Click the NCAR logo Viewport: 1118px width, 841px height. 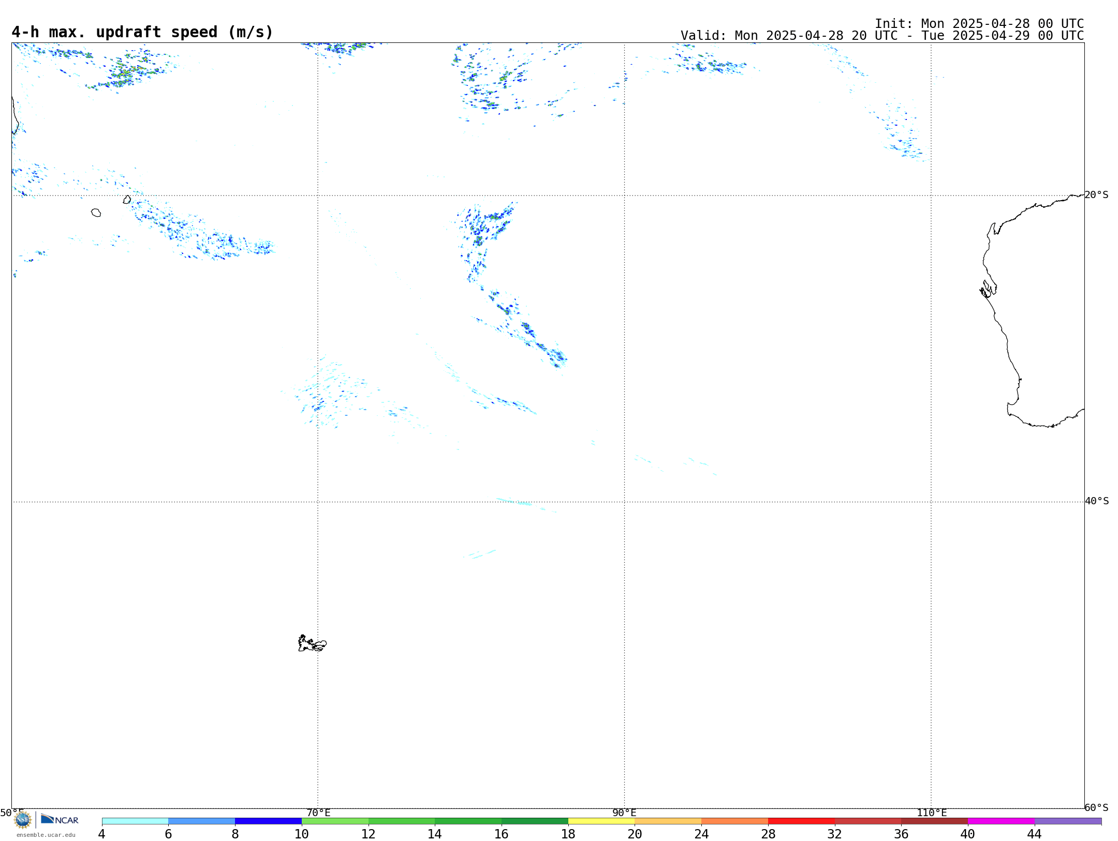click(60, 819)
